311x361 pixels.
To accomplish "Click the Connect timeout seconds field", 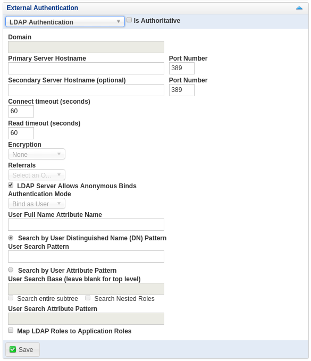I will click(x=21, y=112).
